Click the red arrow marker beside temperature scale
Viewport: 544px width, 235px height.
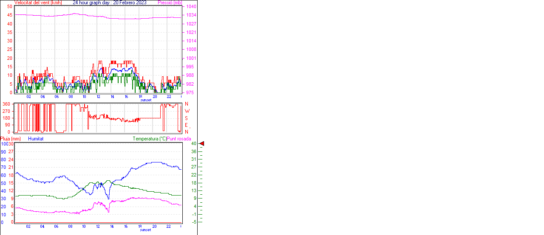click(202, 144)
